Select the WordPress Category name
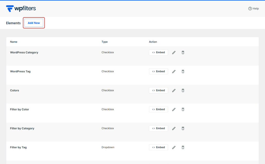 (24, 53)
